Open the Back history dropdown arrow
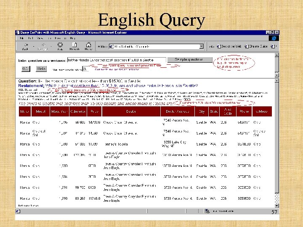Image resolution: width=303 pixels, height=227 pixels. pyautogui.click(x=34, y=46)
